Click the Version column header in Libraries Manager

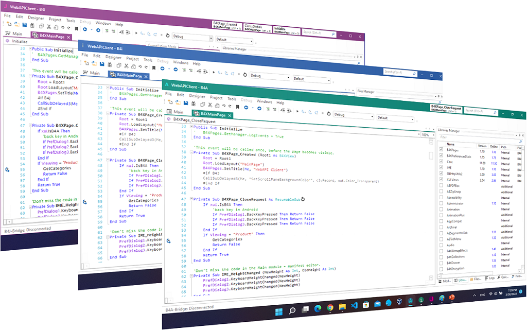pyautogui.click(x=482, y=146)
